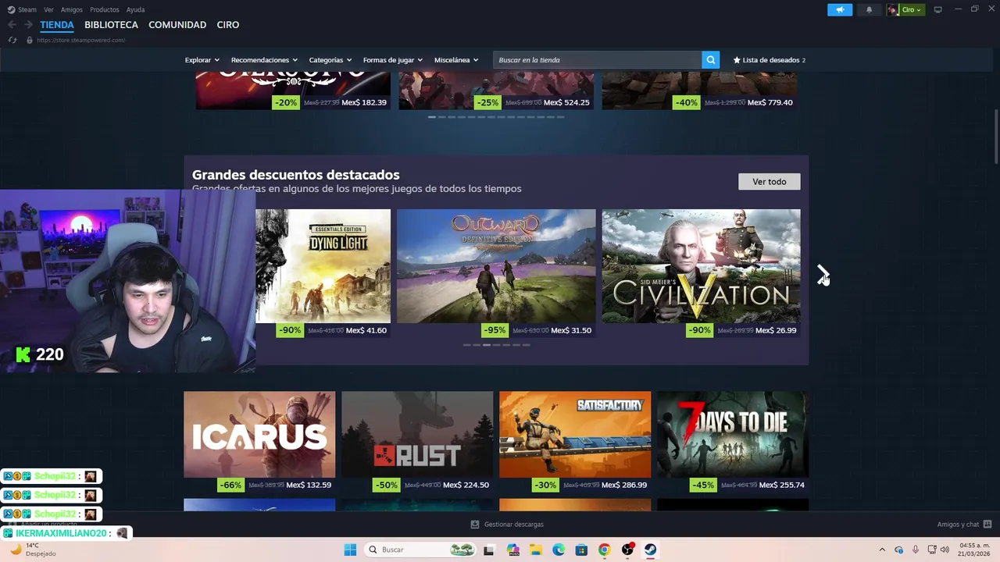Switch to the BIBLIOTECA tab
The image size is (1000, 562).
pos(111,25)
